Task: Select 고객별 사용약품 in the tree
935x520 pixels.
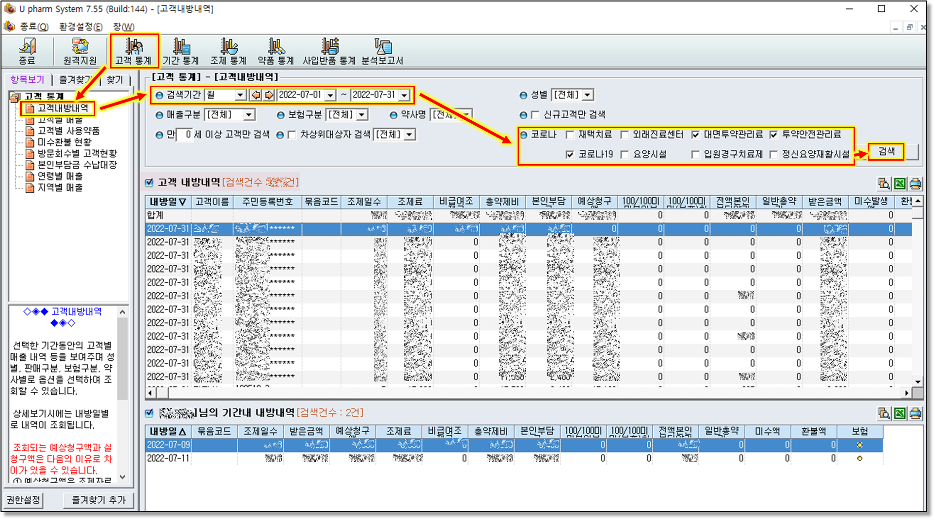Action: [69, 131]
